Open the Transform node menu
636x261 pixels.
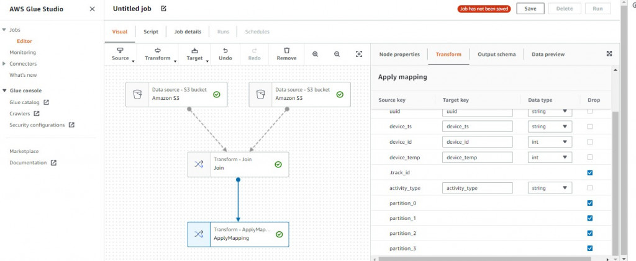158,54
